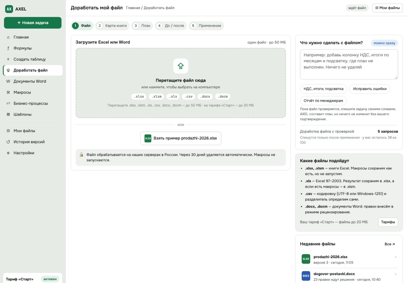Focus the task description text area
This screenshot has height=283, width=408.
349,65
